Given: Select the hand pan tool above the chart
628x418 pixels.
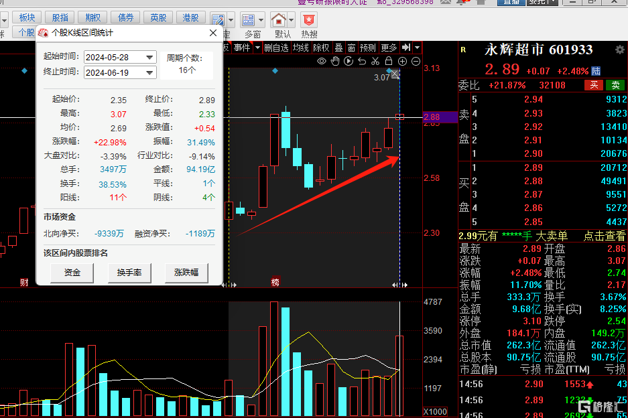Looking at the screenshot, I should (335, 61).
